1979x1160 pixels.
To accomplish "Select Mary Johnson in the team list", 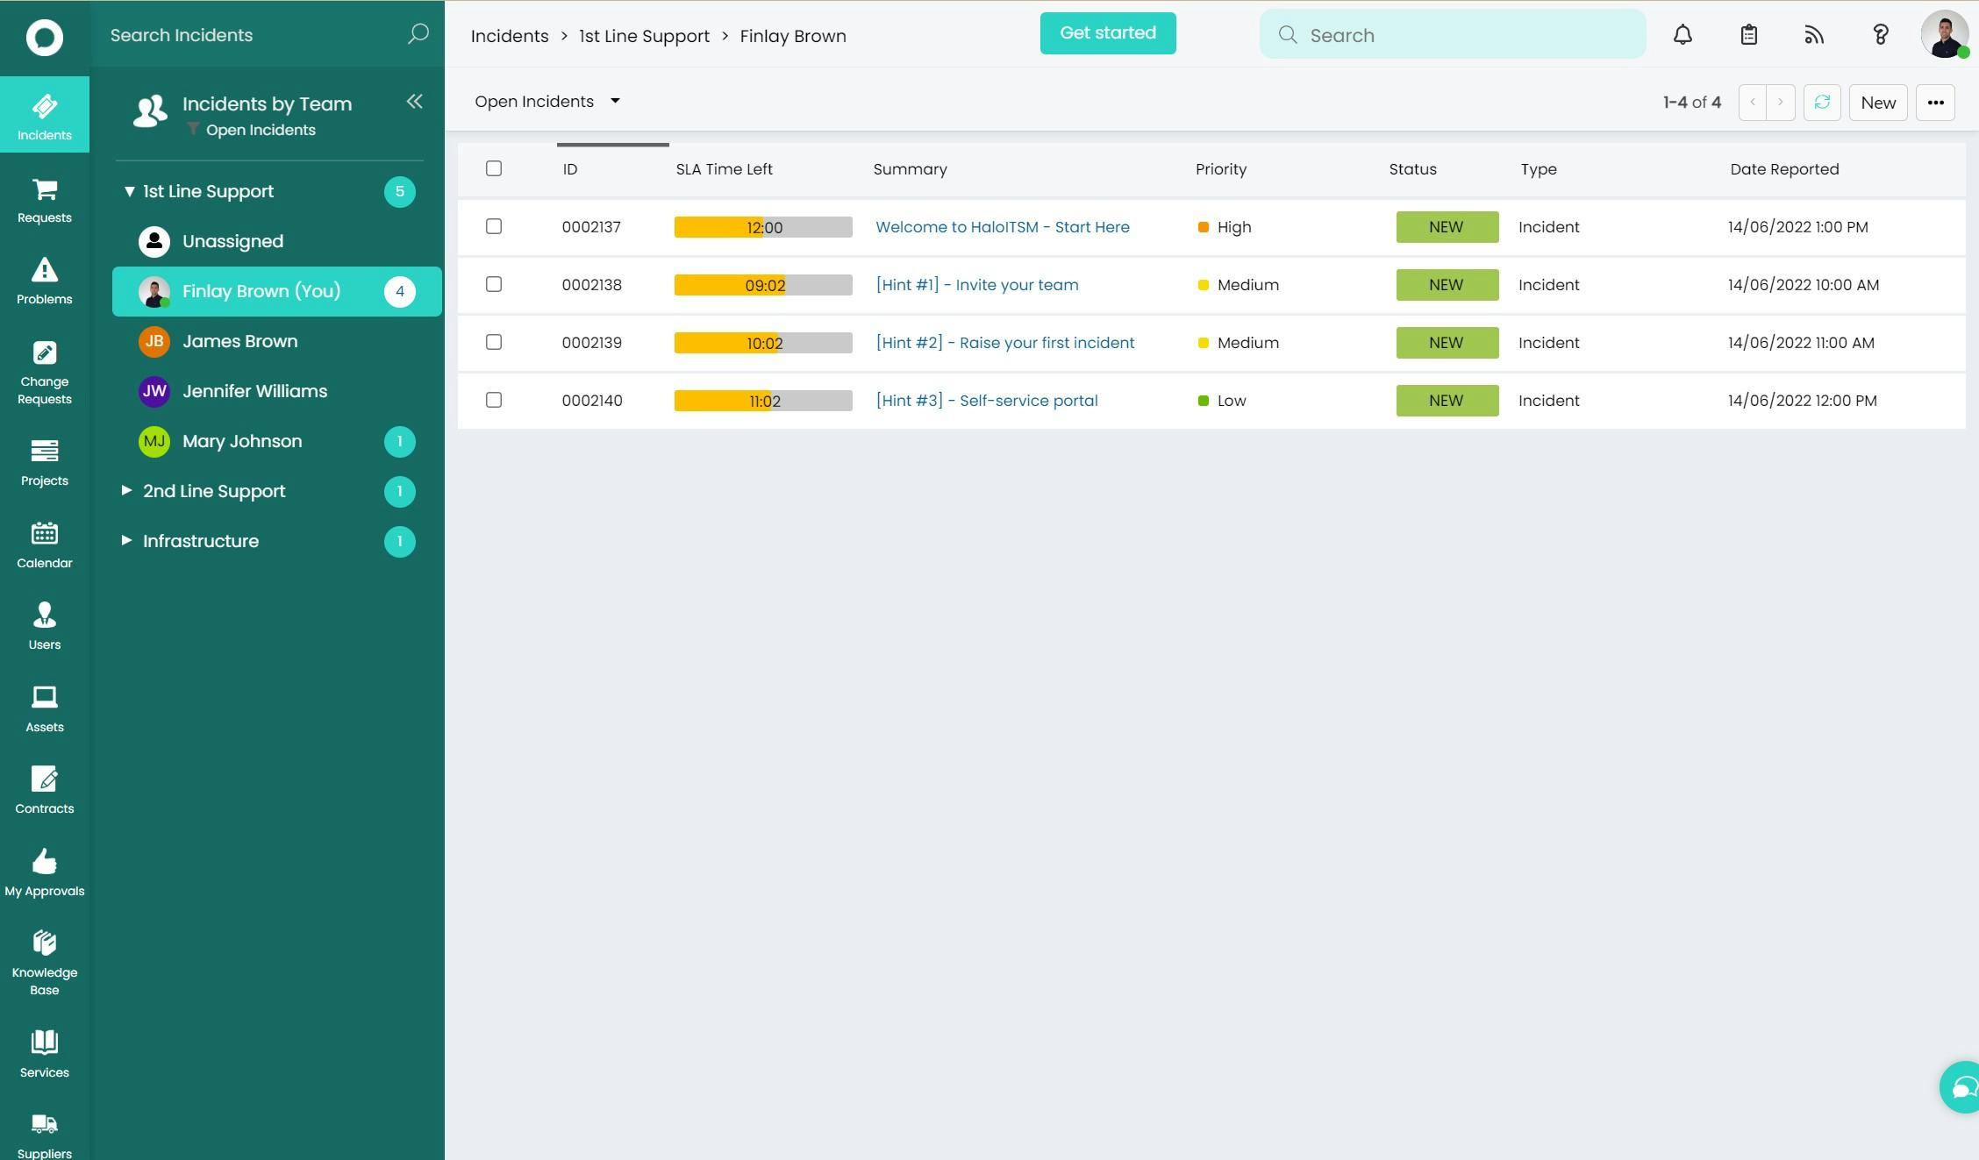I will [242, 441].
